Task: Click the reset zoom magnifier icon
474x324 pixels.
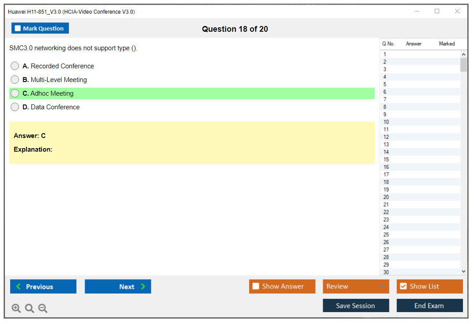Action: [x=30, y=309]
